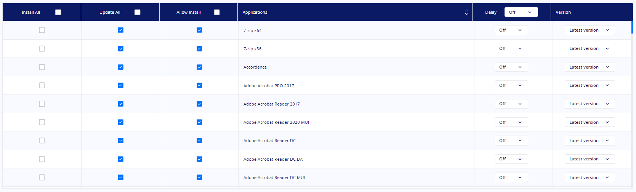Untick Allow Install for 7-zip x64
Screen dimensions: 636x192
[199, 30]
